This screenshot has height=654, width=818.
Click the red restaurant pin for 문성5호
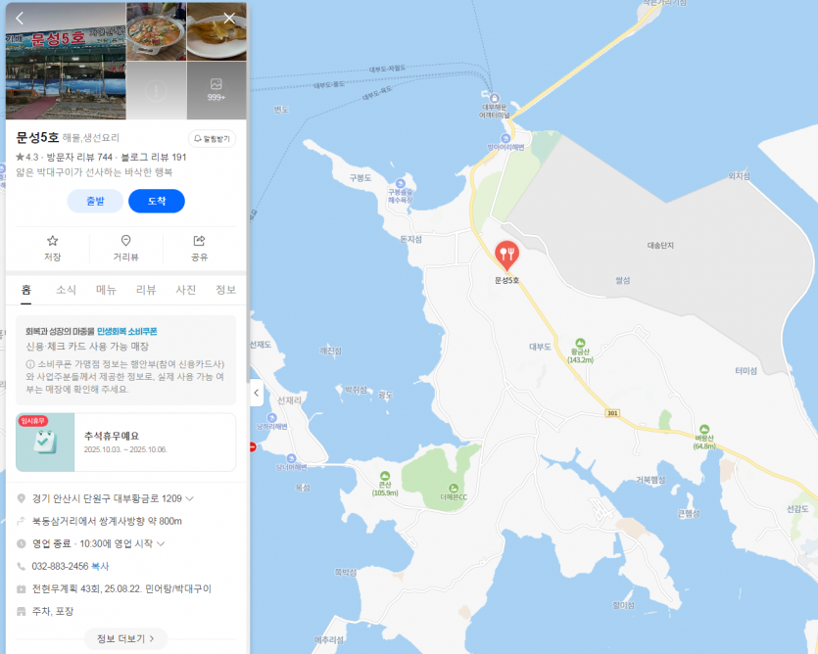point(506,255)
